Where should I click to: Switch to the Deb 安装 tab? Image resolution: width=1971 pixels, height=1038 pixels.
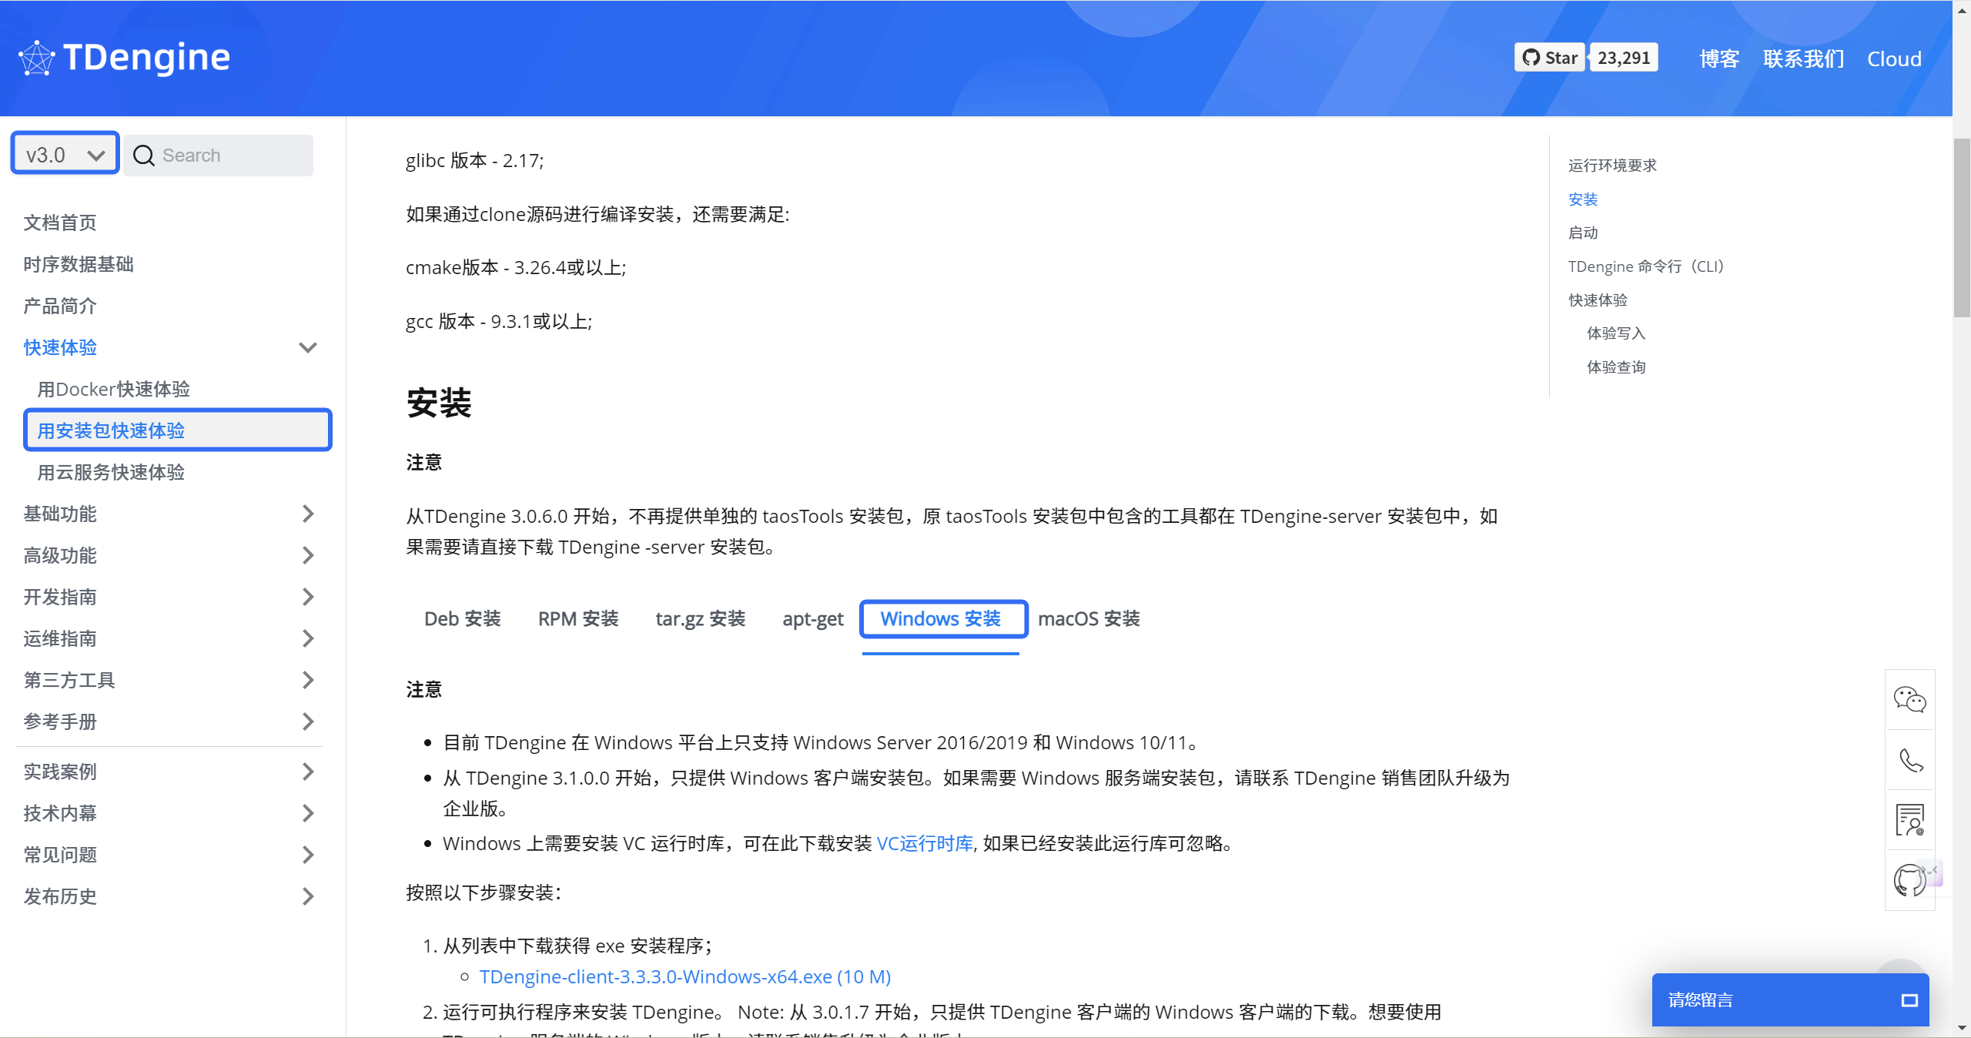(x=462, y=618)
